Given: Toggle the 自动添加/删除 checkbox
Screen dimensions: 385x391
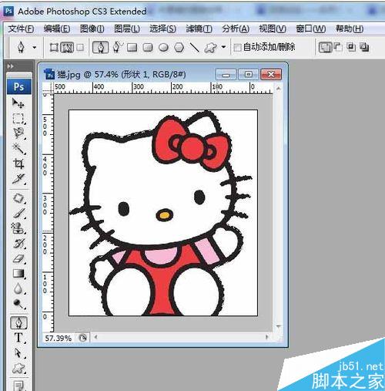Looking at the screenshot, I should pos(238,48).
